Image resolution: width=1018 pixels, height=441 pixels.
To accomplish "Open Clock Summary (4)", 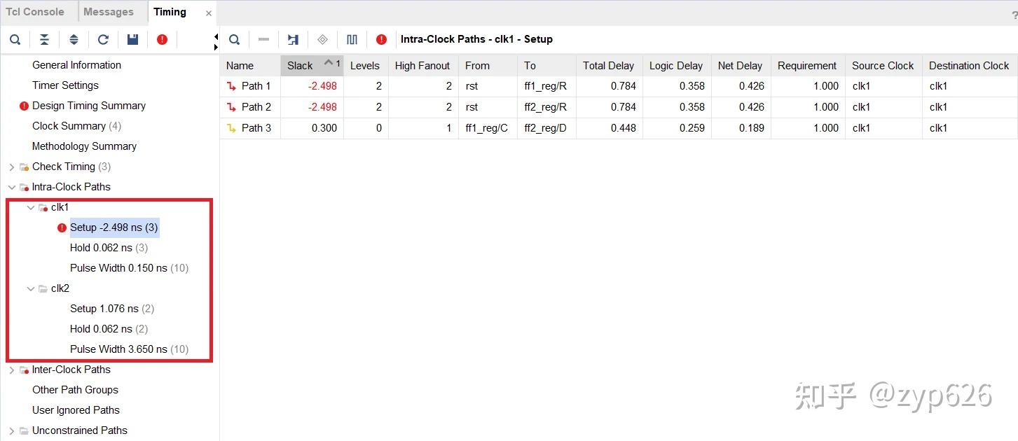I will pyautogui.click(x=76, y=126).
